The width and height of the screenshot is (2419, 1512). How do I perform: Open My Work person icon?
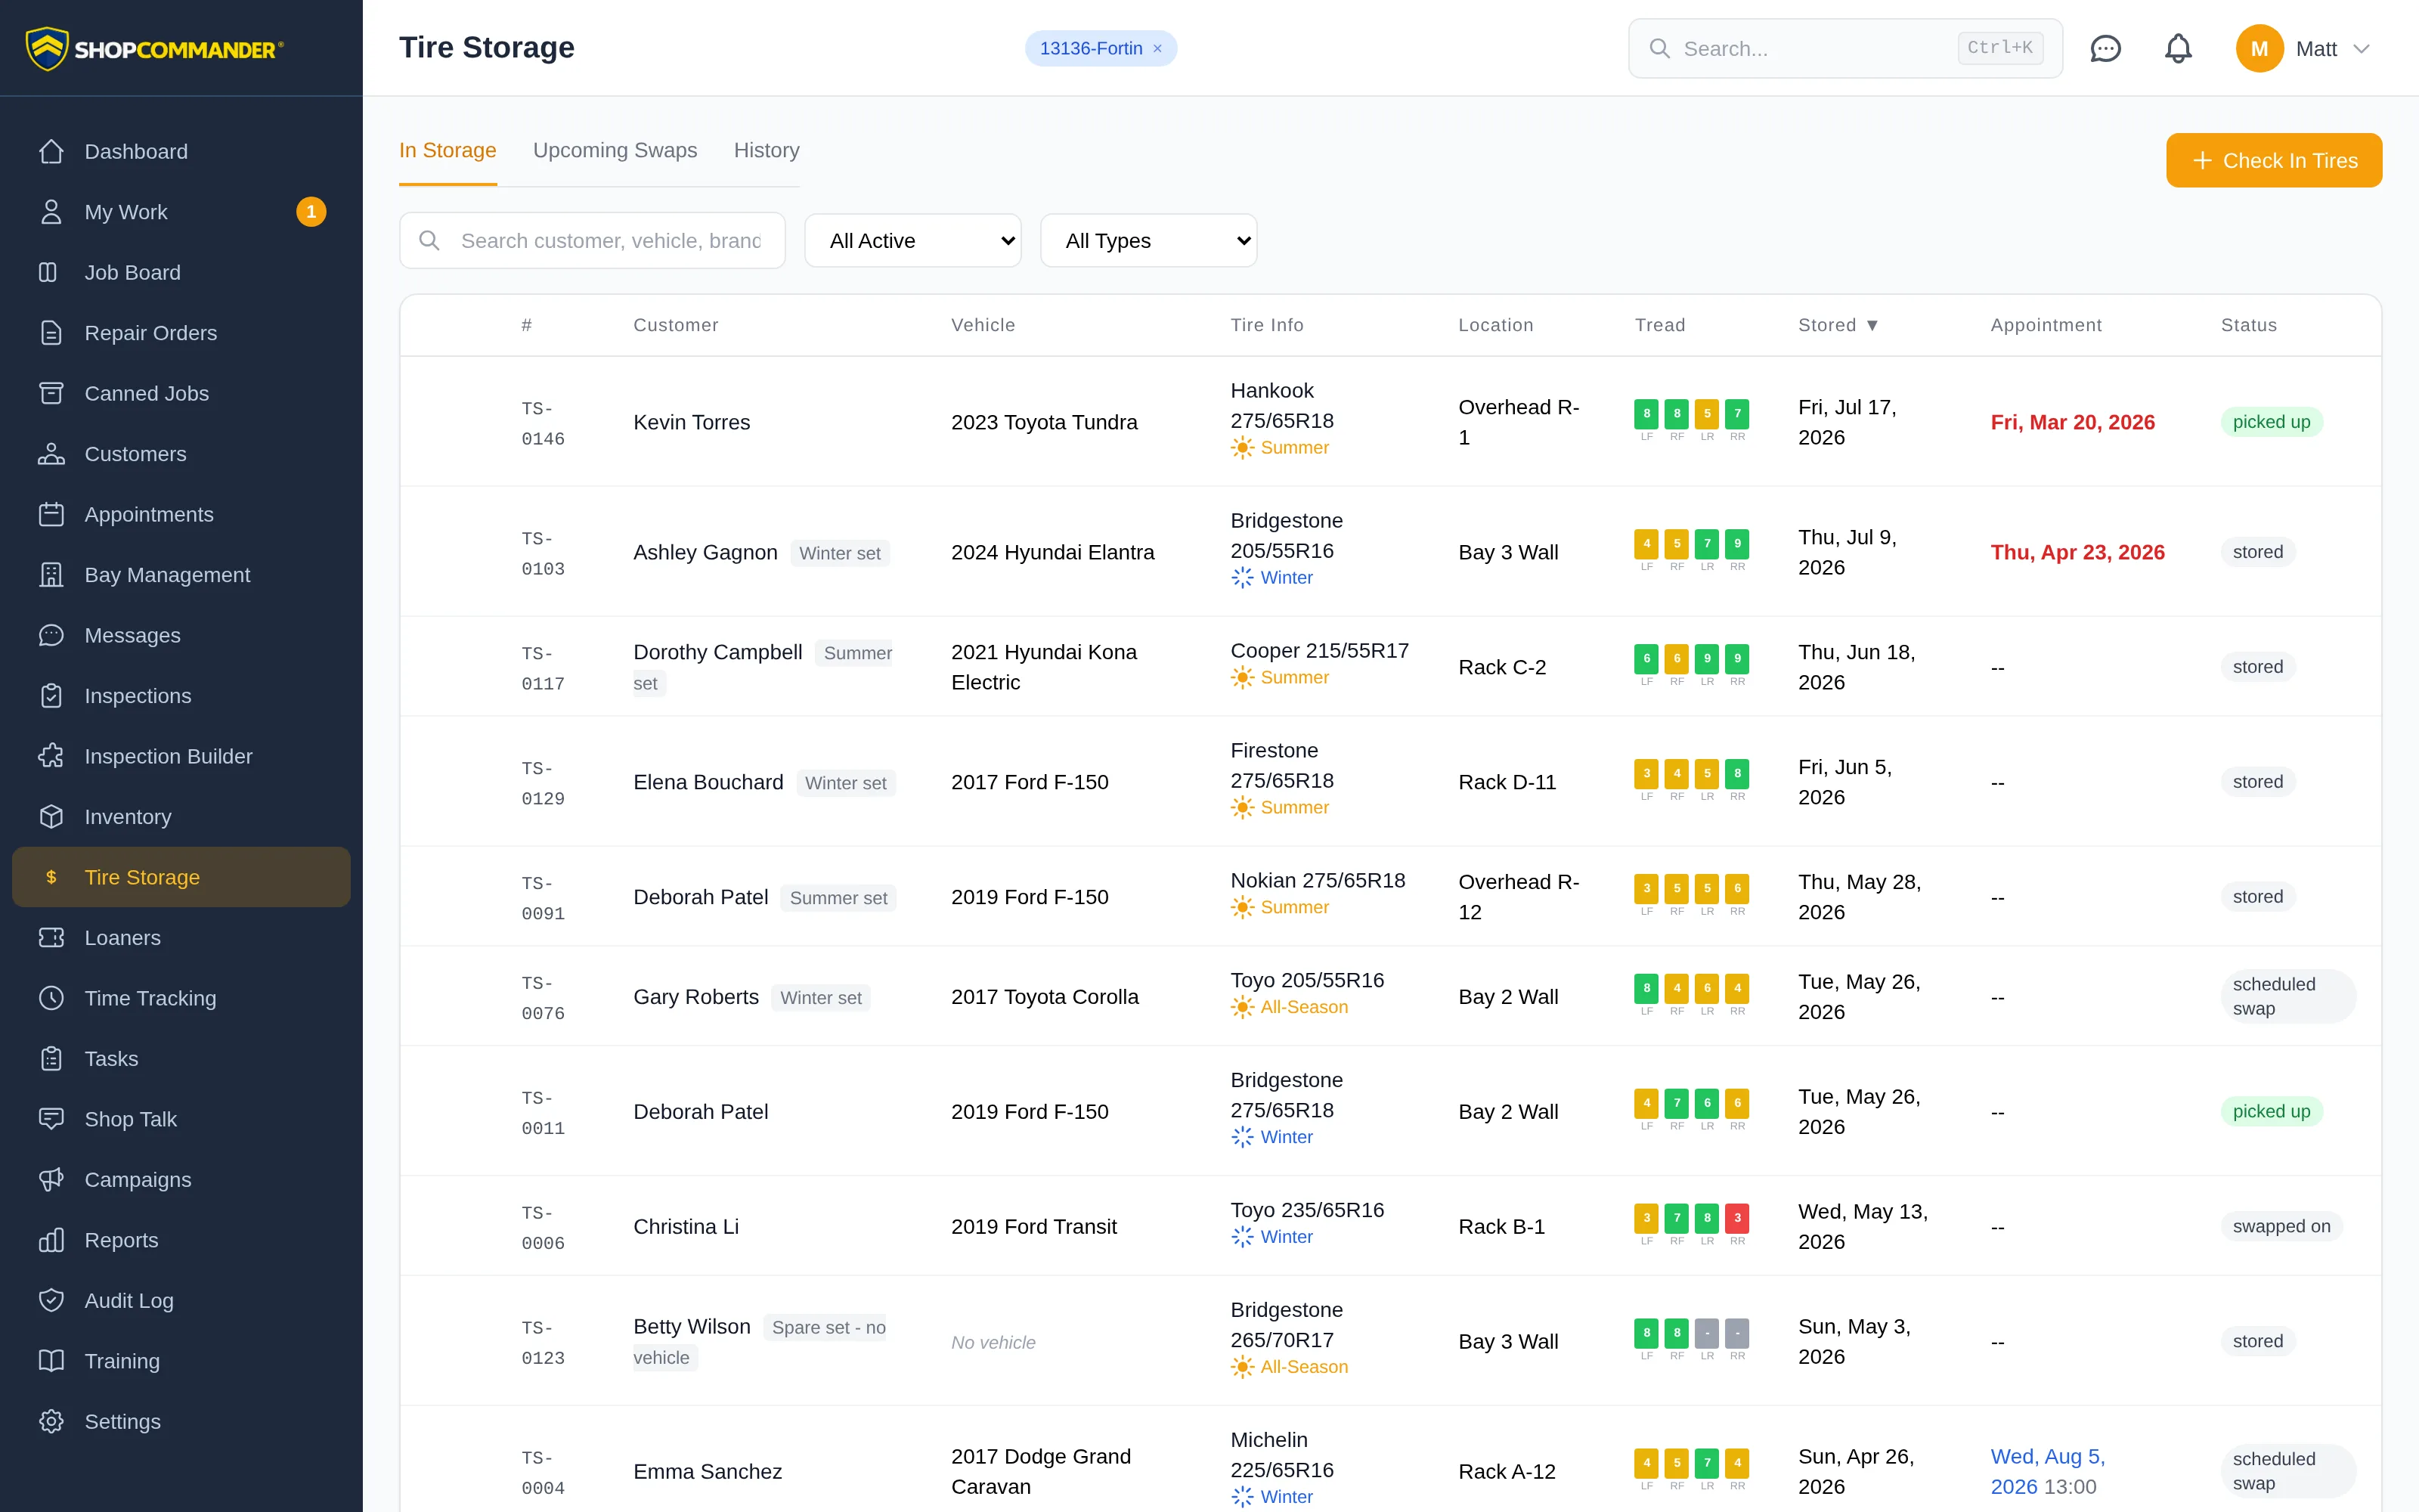51,212
